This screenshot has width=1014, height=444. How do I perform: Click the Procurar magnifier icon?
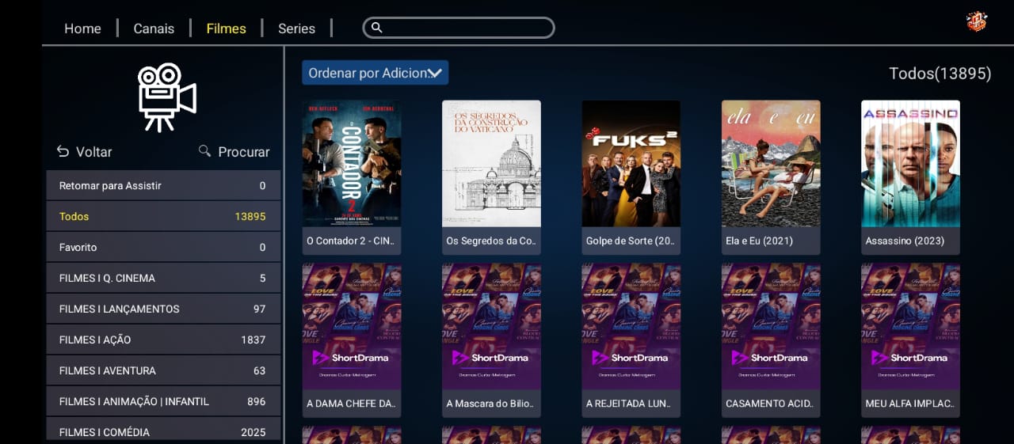click(205, 151)
